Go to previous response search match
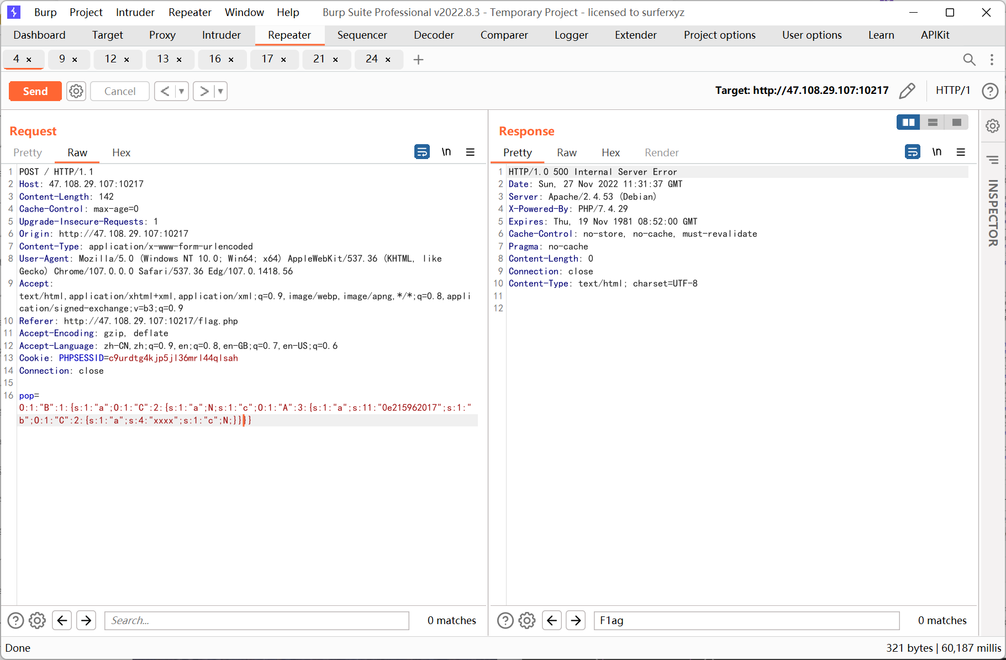The height and width of the screenshot is (660, 1006). (551, 620)
